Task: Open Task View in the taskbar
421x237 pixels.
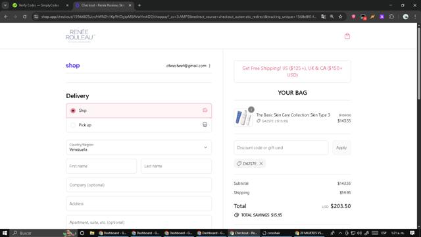Action: (82, 233)
